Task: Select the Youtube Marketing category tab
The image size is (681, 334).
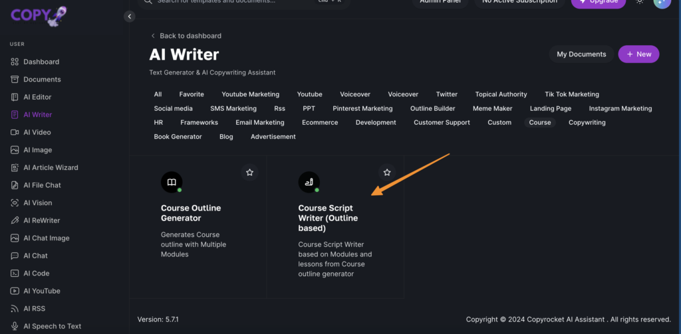Action: pos(250,94)
